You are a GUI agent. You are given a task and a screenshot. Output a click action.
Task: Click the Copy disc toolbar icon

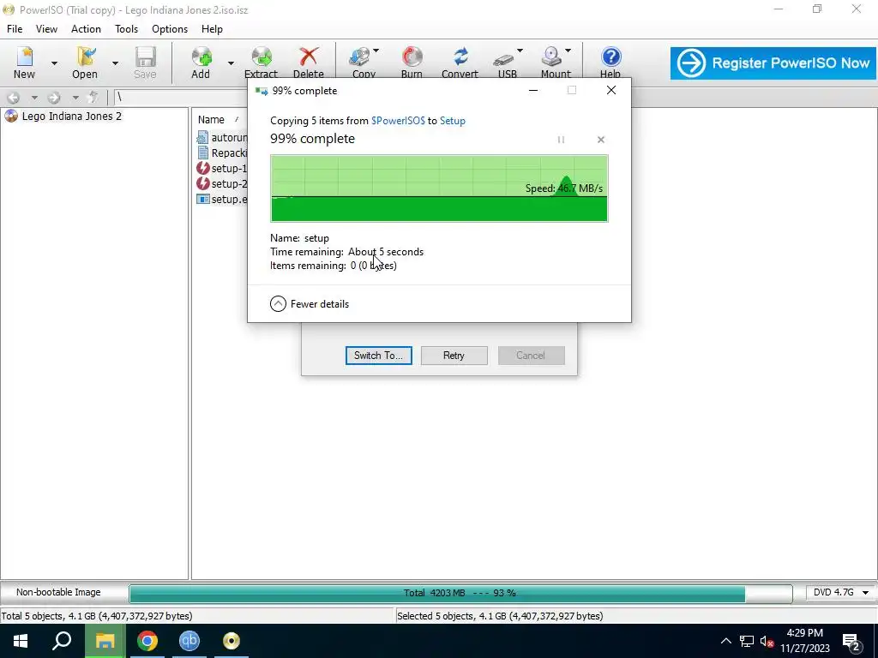(x=361, y=62)
